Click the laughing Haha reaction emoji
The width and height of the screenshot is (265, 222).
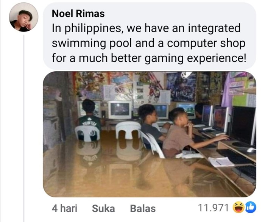pos(238,207)
